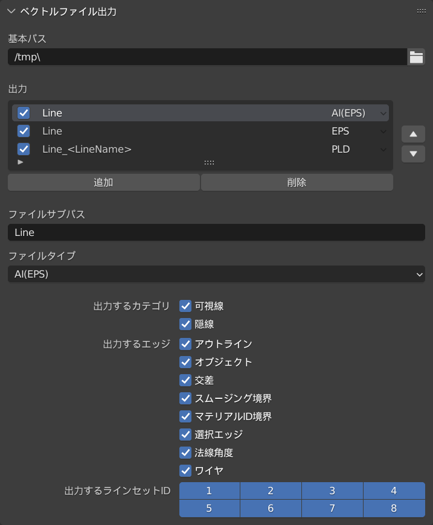This screenshot has width=433, height=525.
Task: Expand the output list filter triangle
Action: [x=20, y=162]
